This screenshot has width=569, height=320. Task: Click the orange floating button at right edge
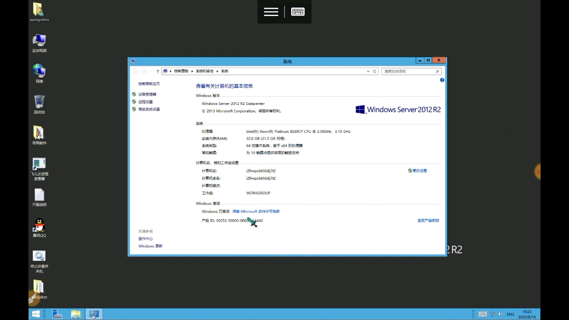(x=537, y=171)
